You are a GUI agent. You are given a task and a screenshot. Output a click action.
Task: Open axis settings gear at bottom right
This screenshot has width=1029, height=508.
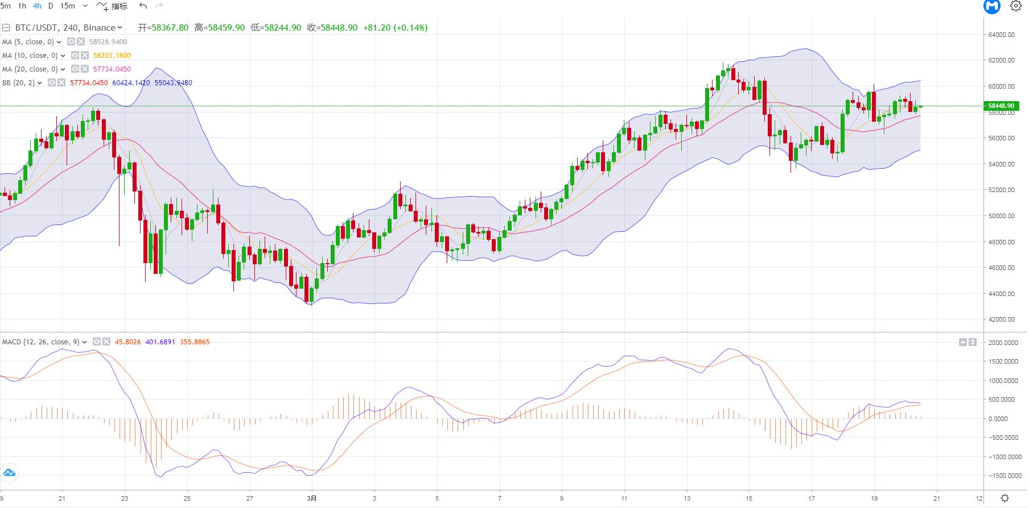1005,498
